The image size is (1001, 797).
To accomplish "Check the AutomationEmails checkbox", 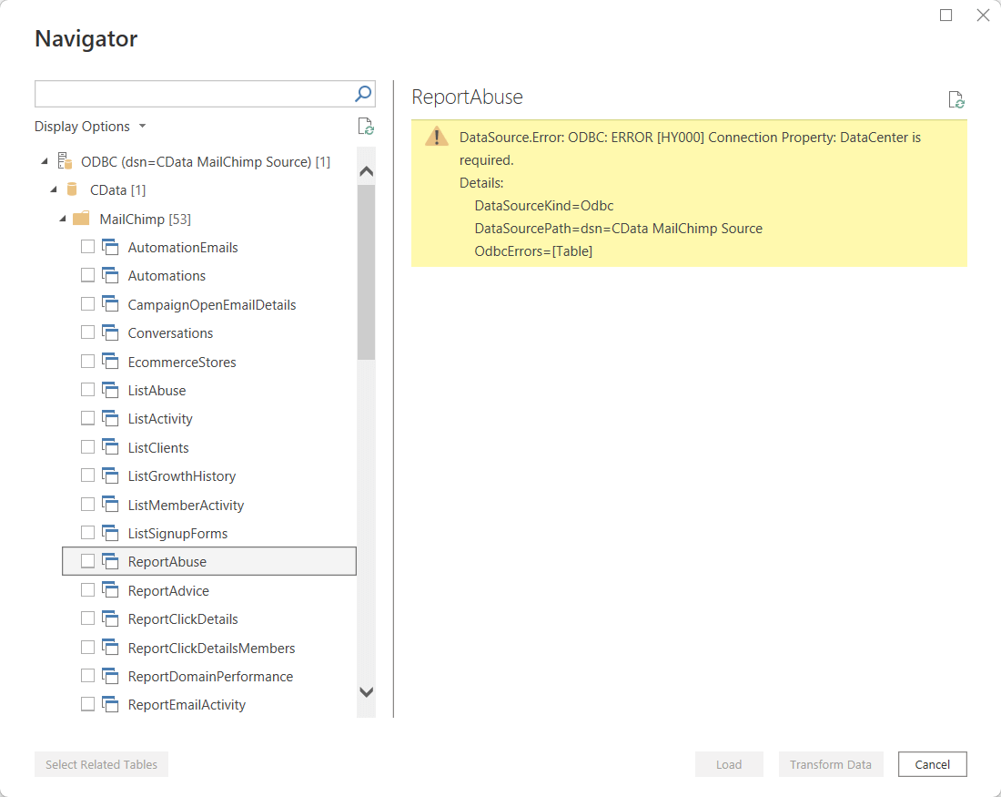I will (x=87, y=246).
